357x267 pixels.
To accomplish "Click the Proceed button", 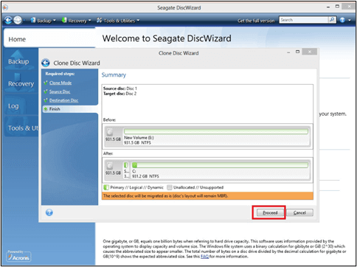I will point(270,212).
